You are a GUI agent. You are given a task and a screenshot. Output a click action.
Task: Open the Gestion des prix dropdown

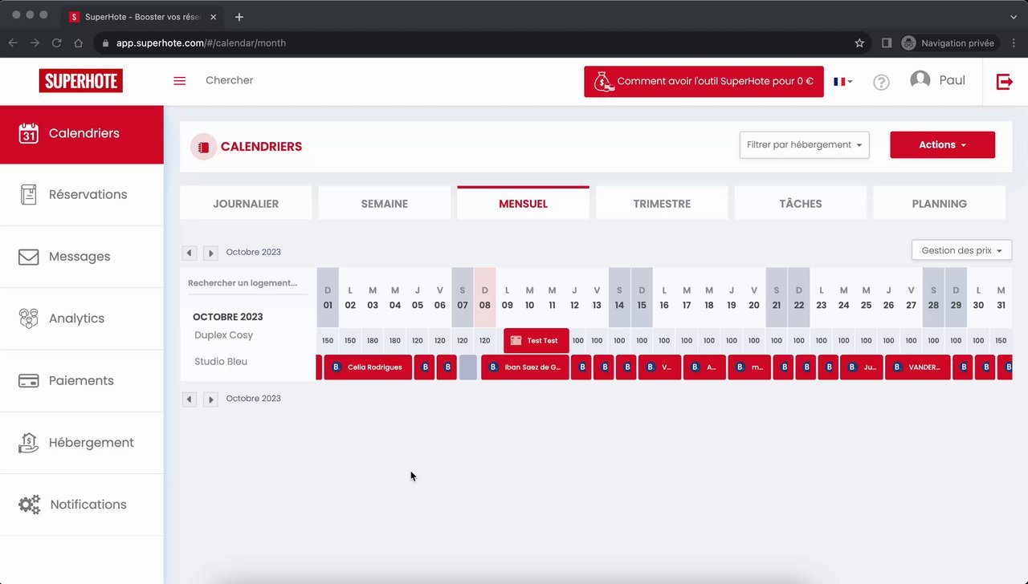[961, 250]
